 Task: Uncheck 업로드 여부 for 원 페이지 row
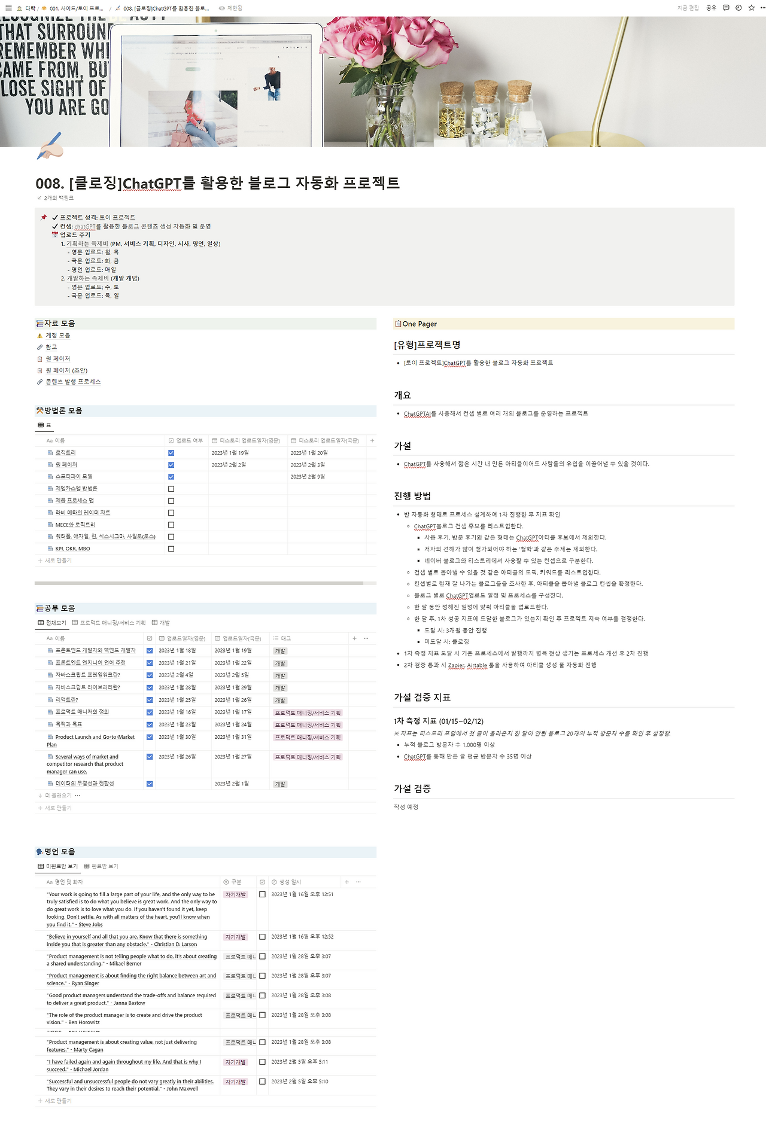coord(171,465)
